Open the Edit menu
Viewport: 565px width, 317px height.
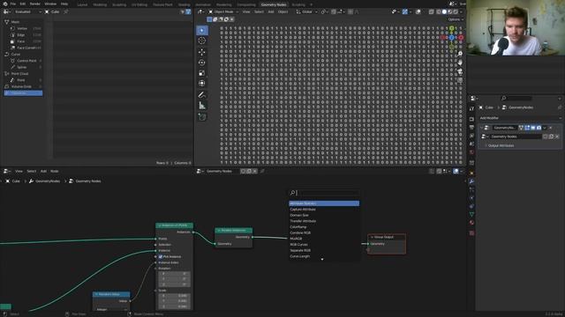(x=23, y=4)
